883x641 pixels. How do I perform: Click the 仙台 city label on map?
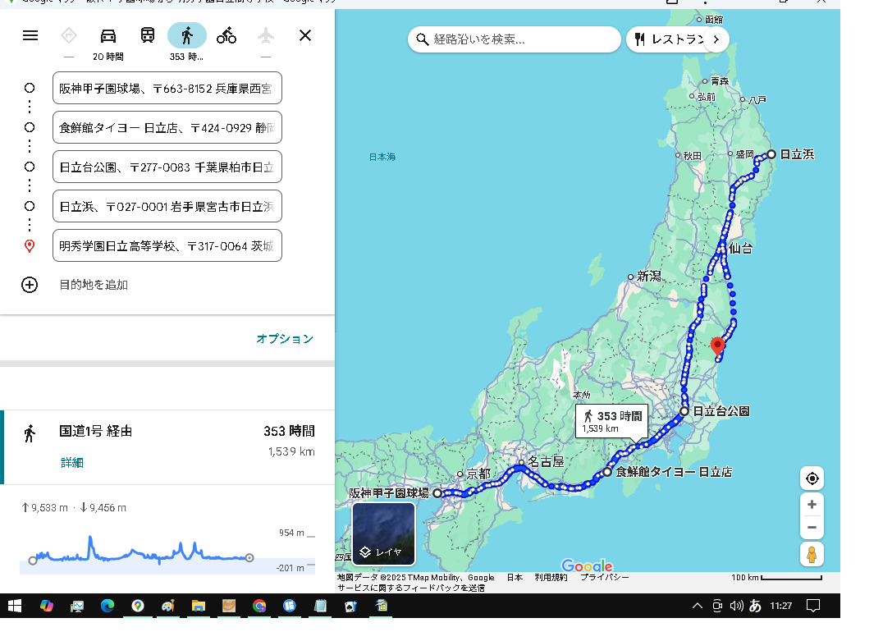740,249
